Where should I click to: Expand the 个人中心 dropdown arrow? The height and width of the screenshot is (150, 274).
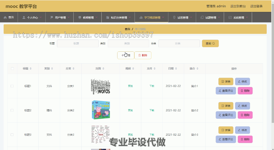pyautogui.click(x=41, y=17)
